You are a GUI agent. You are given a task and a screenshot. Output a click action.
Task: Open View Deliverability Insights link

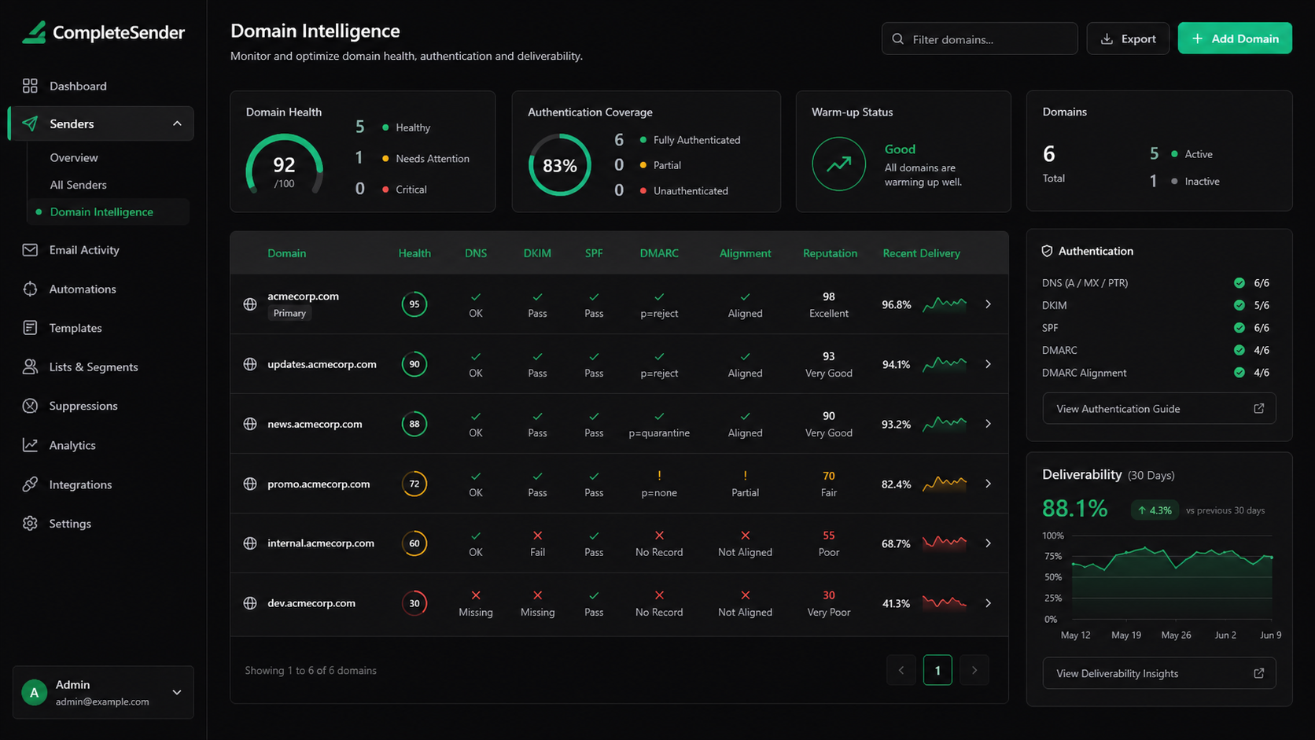pyautogui.click(x=1159, y=673)
